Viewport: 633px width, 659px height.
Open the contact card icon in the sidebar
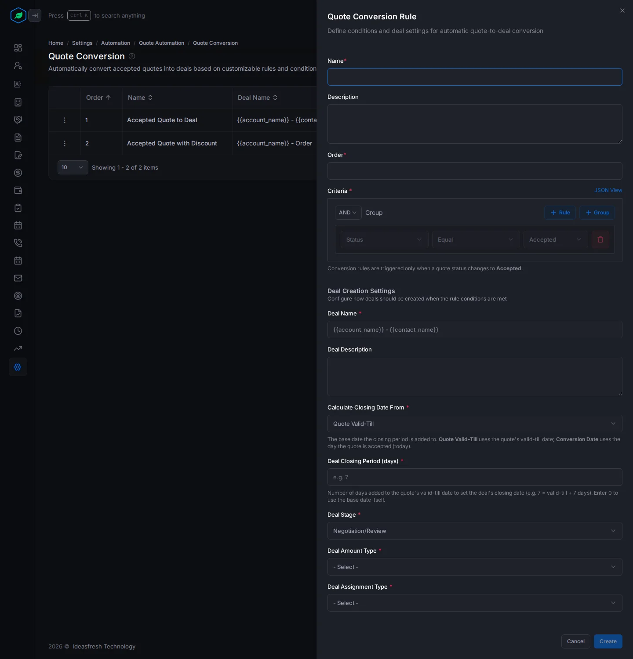[18, 84]
